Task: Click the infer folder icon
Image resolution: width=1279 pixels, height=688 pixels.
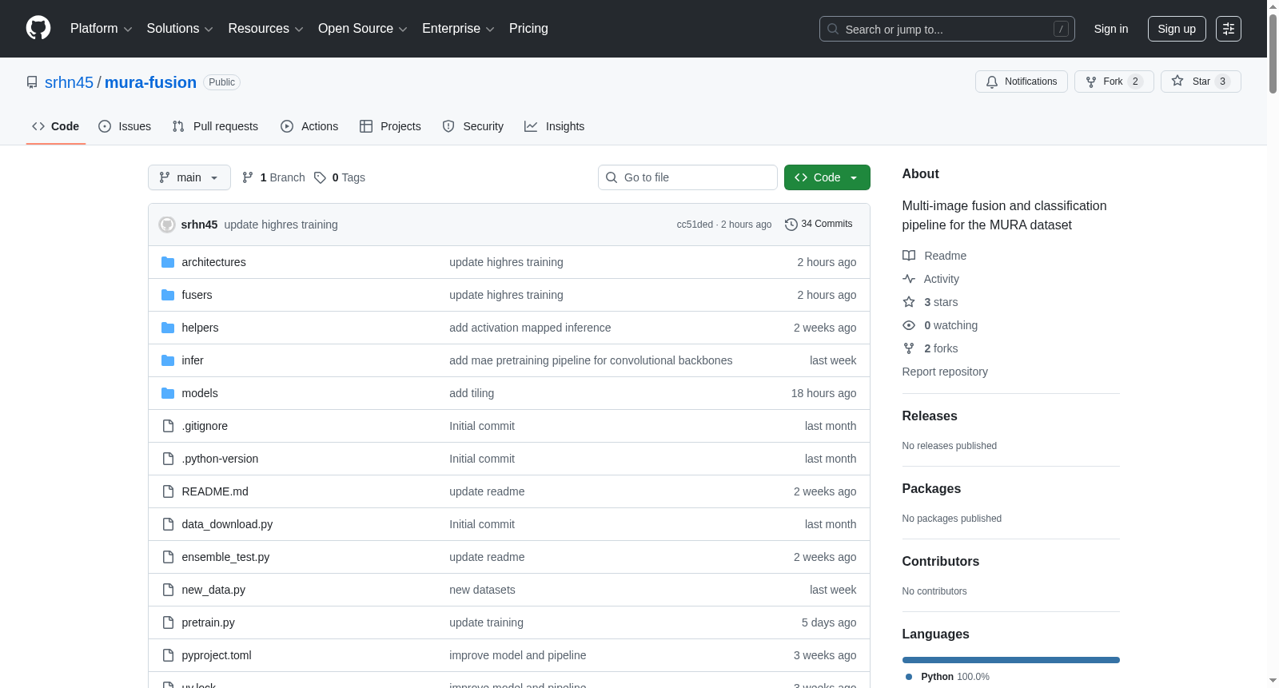Action: tap(168, 360)
